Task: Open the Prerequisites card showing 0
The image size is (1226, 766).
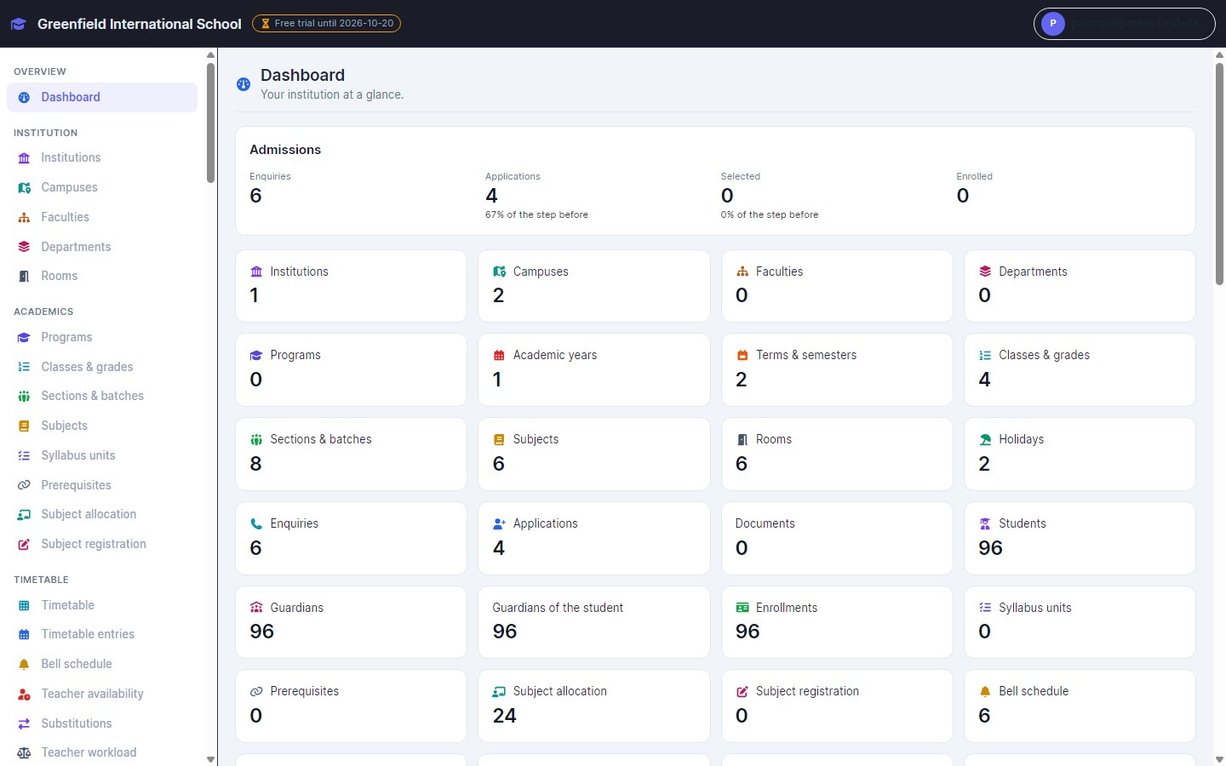Action: coord(351,706)
